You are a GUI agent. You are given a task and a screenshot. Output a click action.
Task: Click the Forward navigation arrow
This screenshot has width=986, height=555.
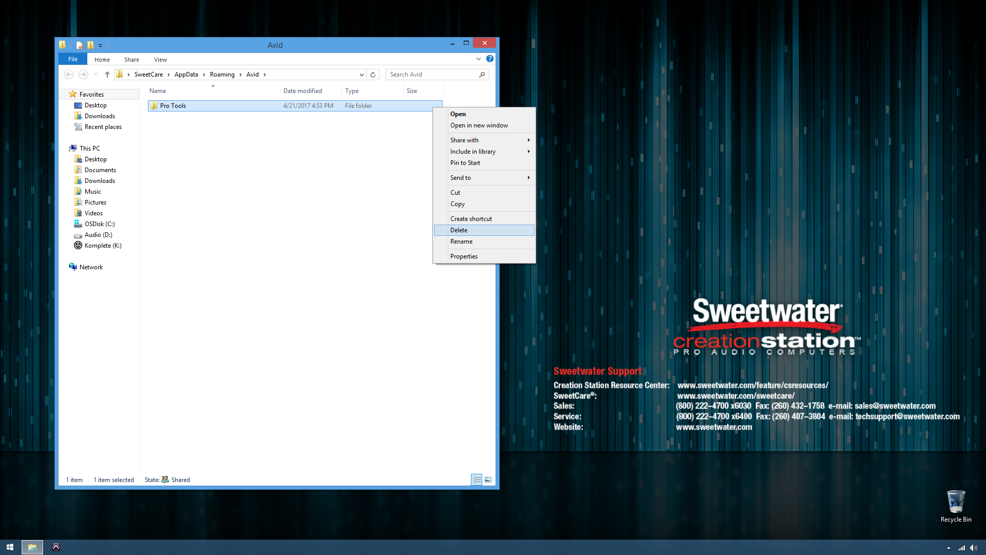pyautogui.click(x=83, y=75)
